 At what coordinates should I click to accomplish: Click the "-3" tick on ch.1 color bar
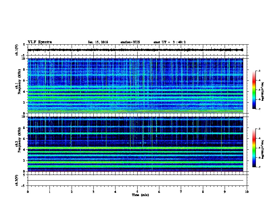259,71
